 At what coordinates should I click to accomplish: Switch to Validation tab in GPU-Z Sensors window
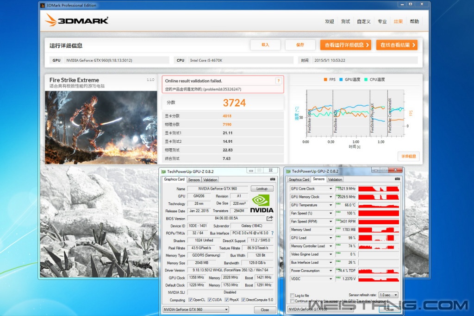[x=335, y=179]
